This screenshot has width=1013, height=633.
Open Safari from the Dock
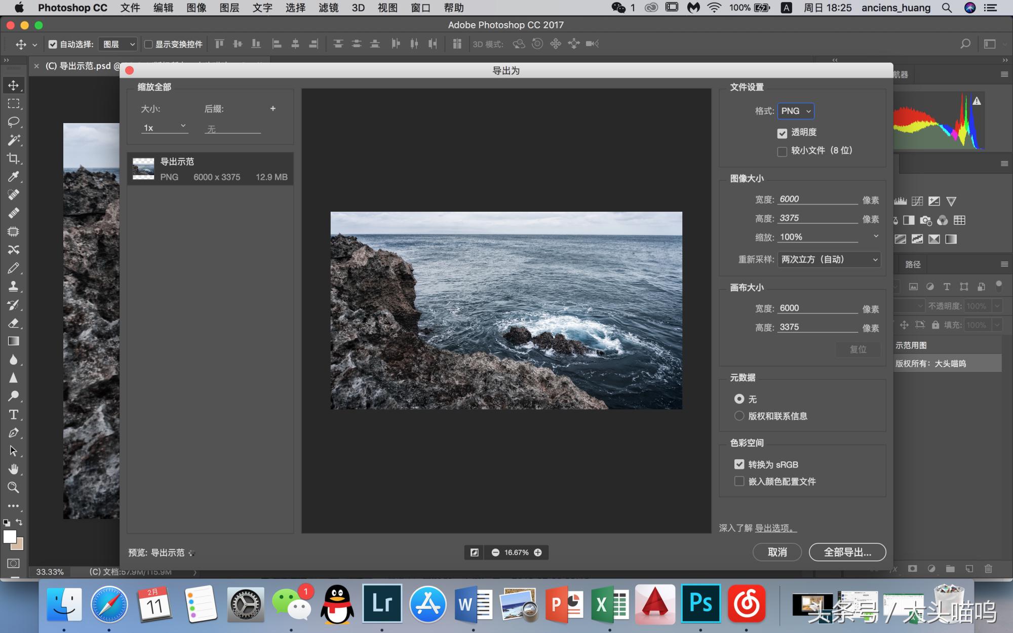coord(109,604)
